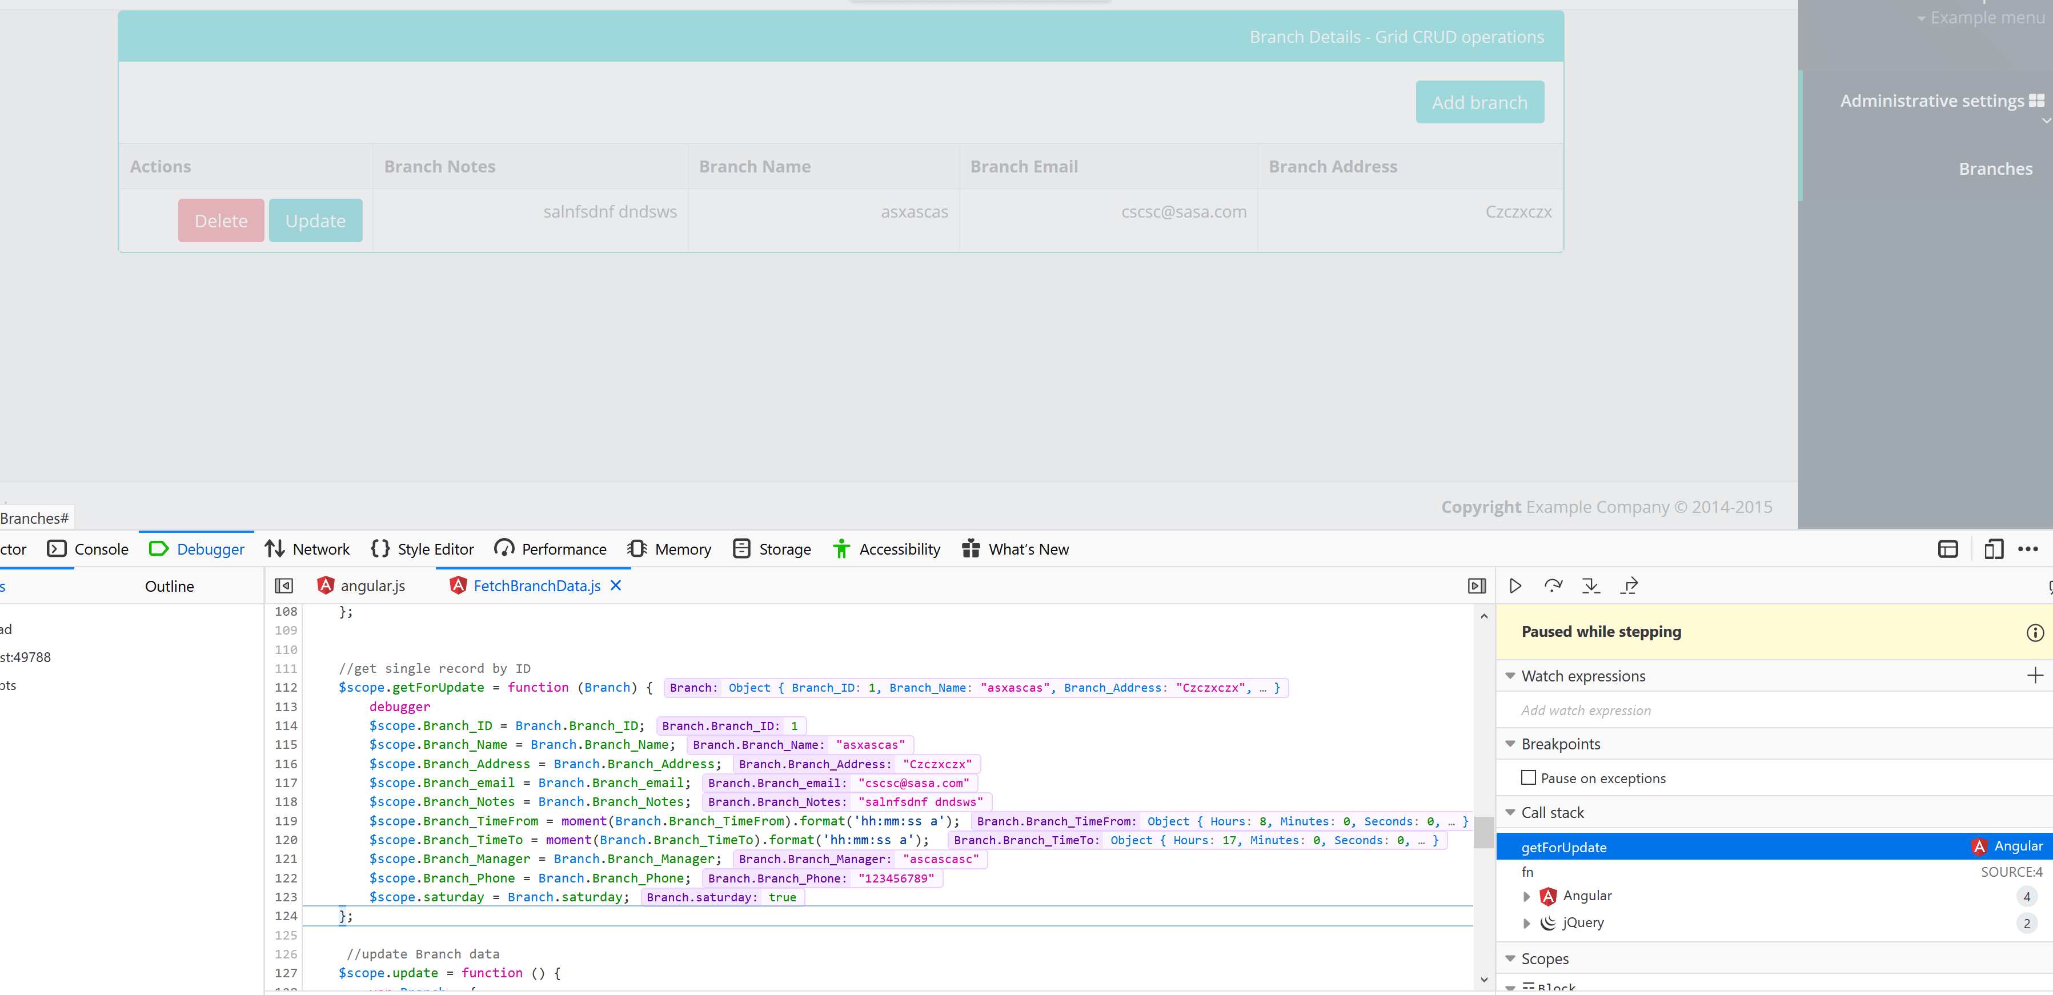The height and width of the screenshot is (995, 2053).
Task: Click the paused info icon
Action: click(2035, 632)
